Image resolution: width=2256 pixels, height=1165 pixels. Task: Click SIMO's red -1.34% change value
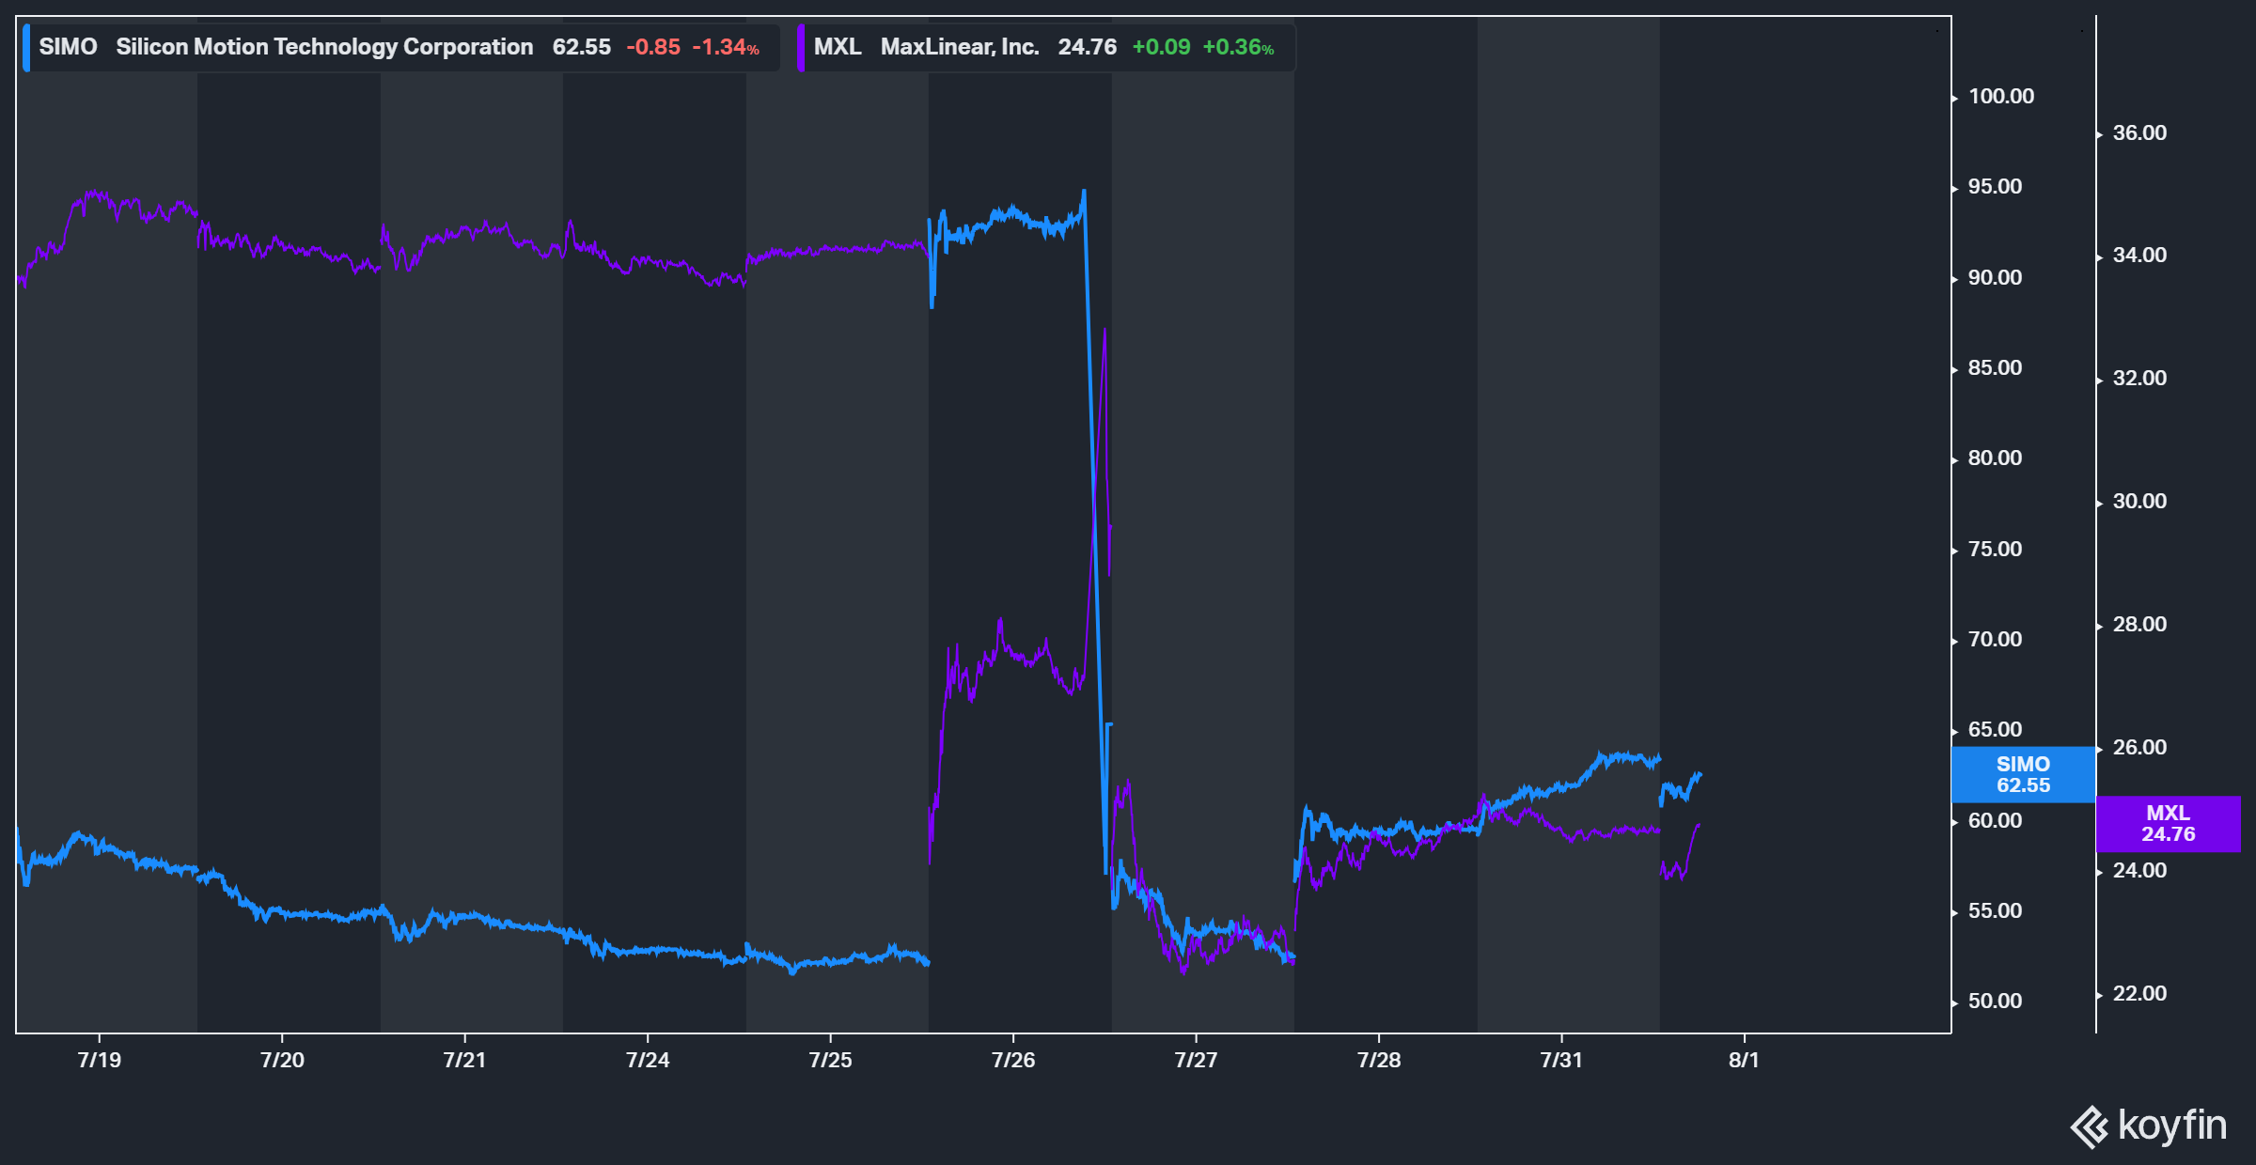[x=725, y=47]
